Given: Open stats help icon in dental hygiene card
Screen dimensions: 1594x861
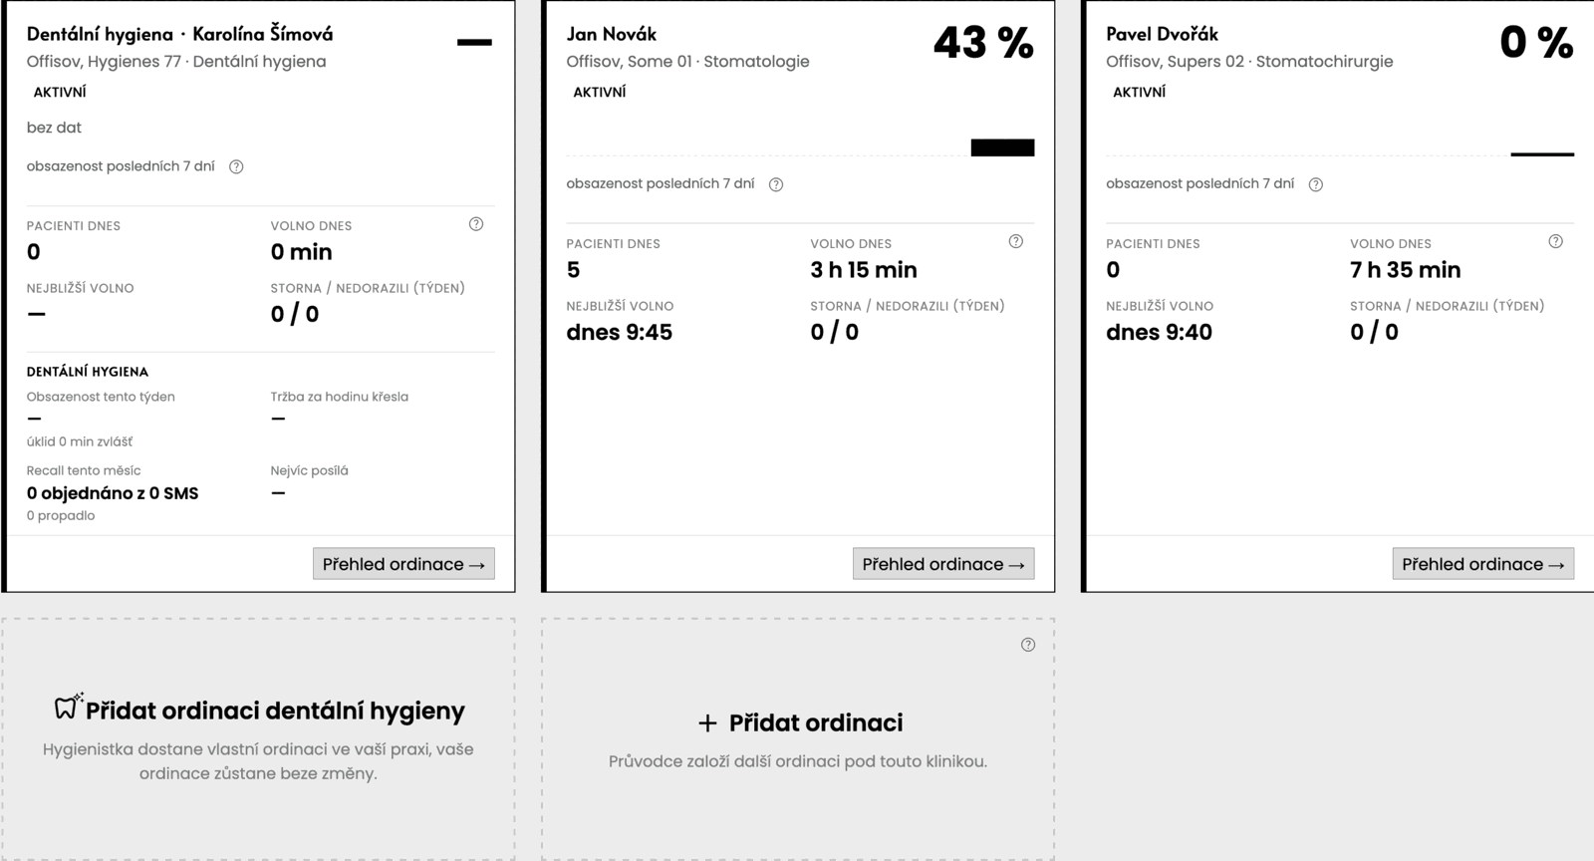Looking at the screenshot, I should tap(476, 224).
